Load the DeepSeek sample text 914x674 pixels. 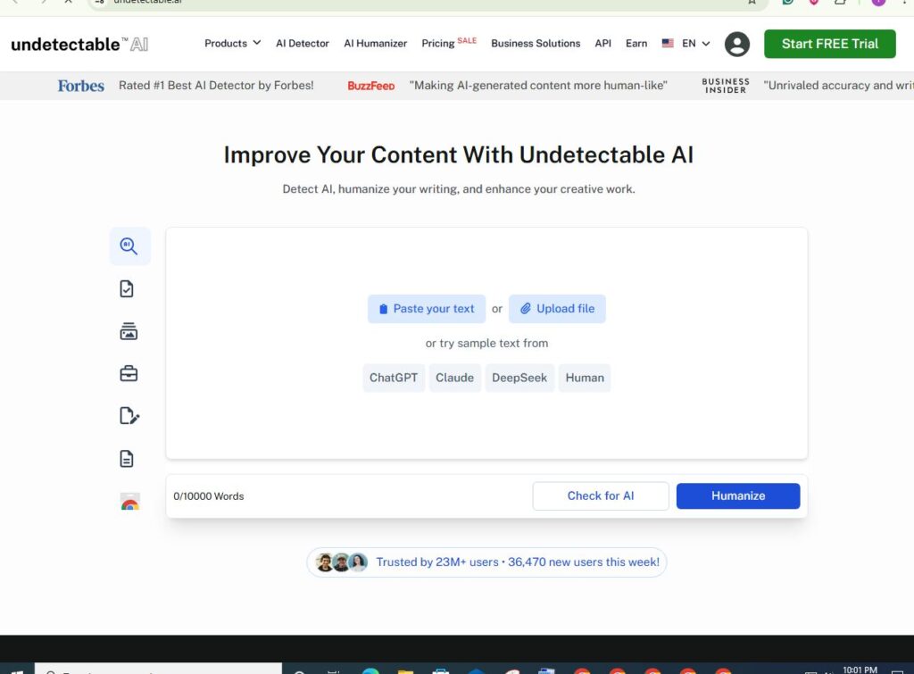tap(519, 378)
